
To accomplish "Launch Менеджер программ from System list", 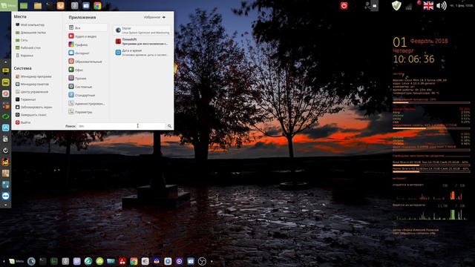I will tap(33, 76).
